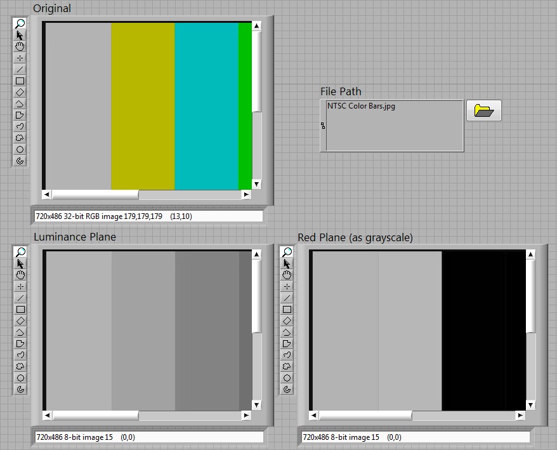Select Zoom tool in Luminance Plane palette

pyautogui.click(x=20, y=253)
